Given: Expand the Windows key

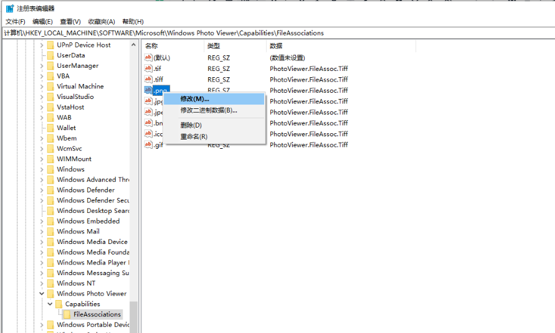Looking at the screenshot, I should coord(42,169).
